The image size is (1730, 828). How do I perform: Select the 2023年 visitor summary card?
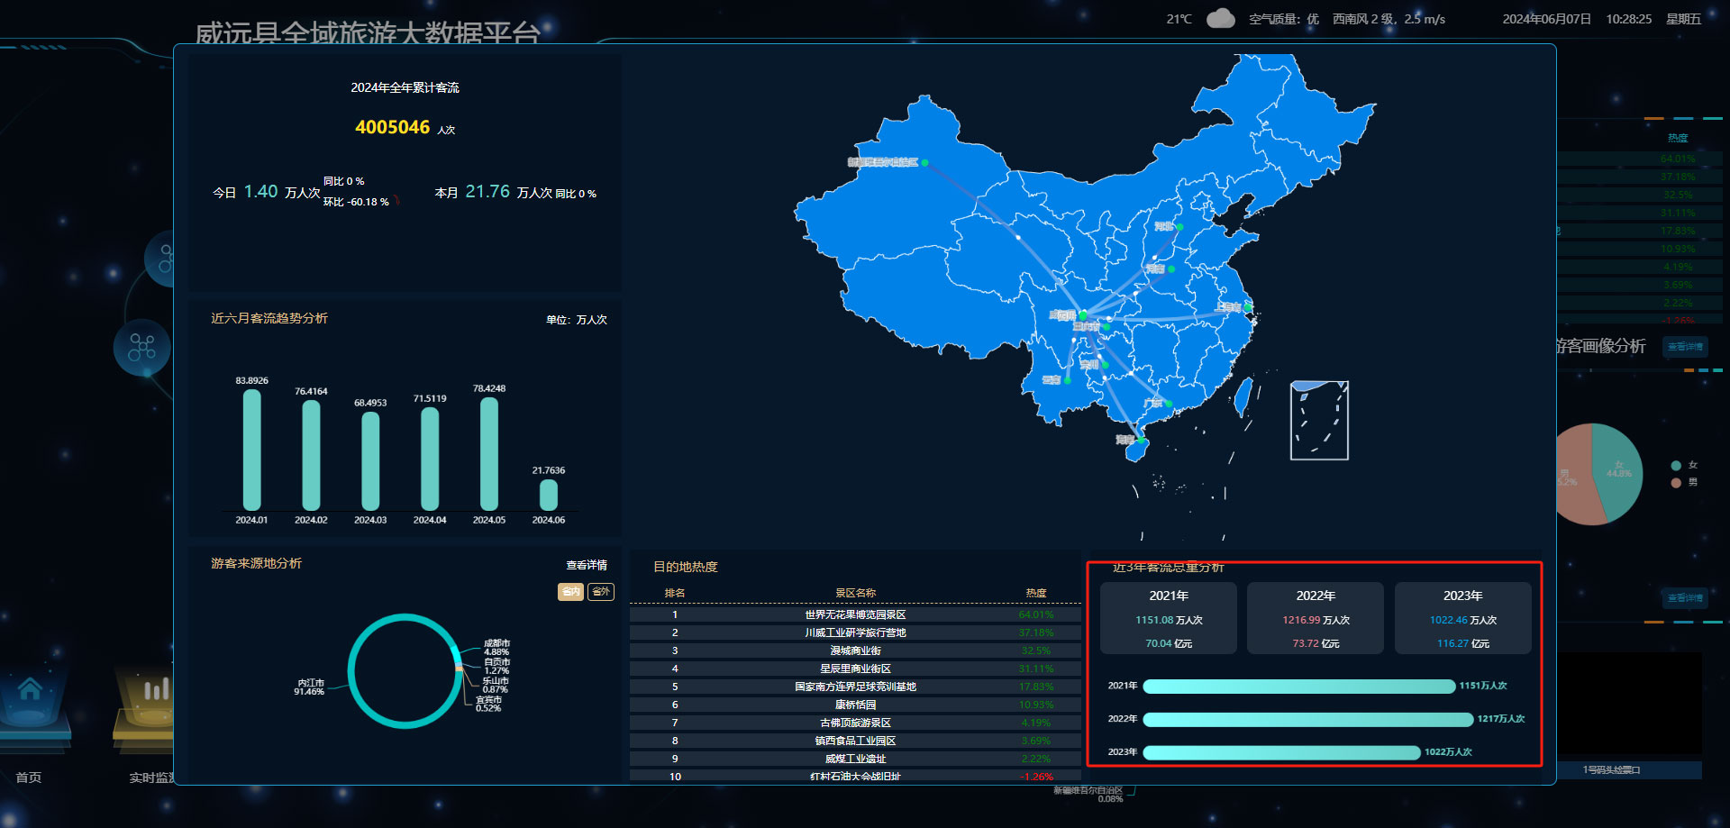(1462, 618)
